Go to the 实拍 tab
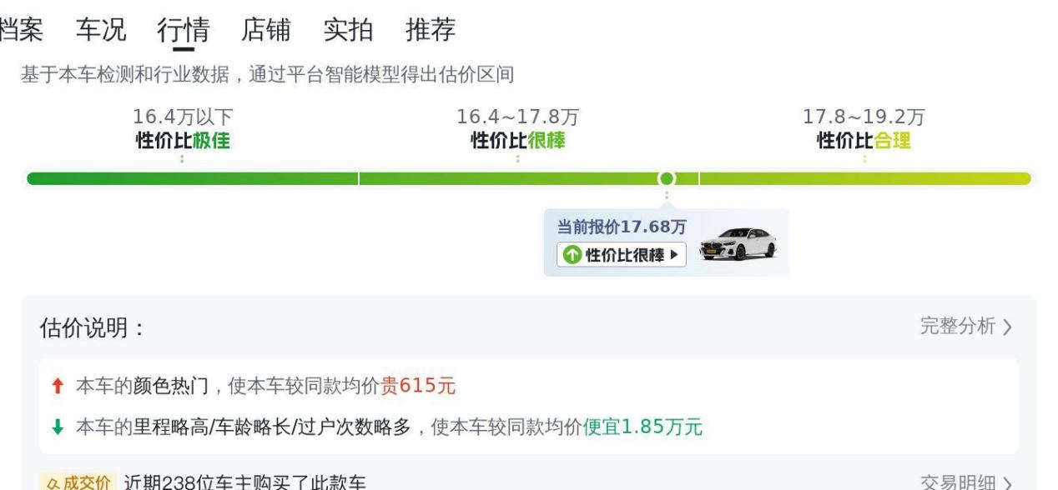Screen dimensions: 1058x490 348,29
